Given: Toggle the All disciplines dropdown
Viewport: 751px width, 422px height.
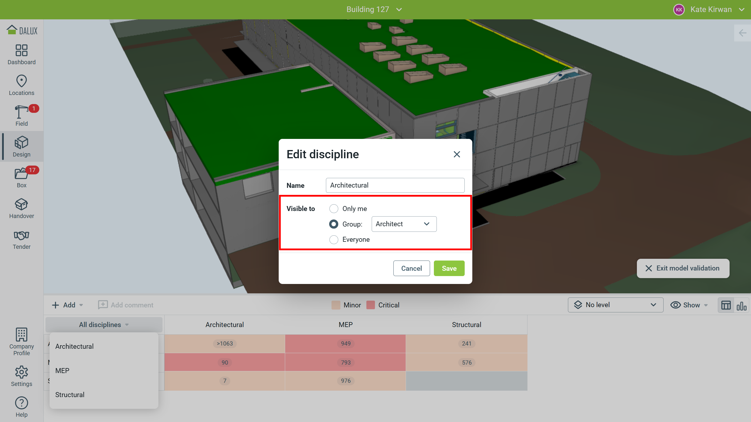Looking at the screenshot, I should [x=104, y=325].
